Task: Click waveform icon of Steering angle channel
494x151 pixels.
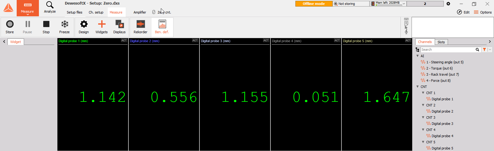Action: 423,62
